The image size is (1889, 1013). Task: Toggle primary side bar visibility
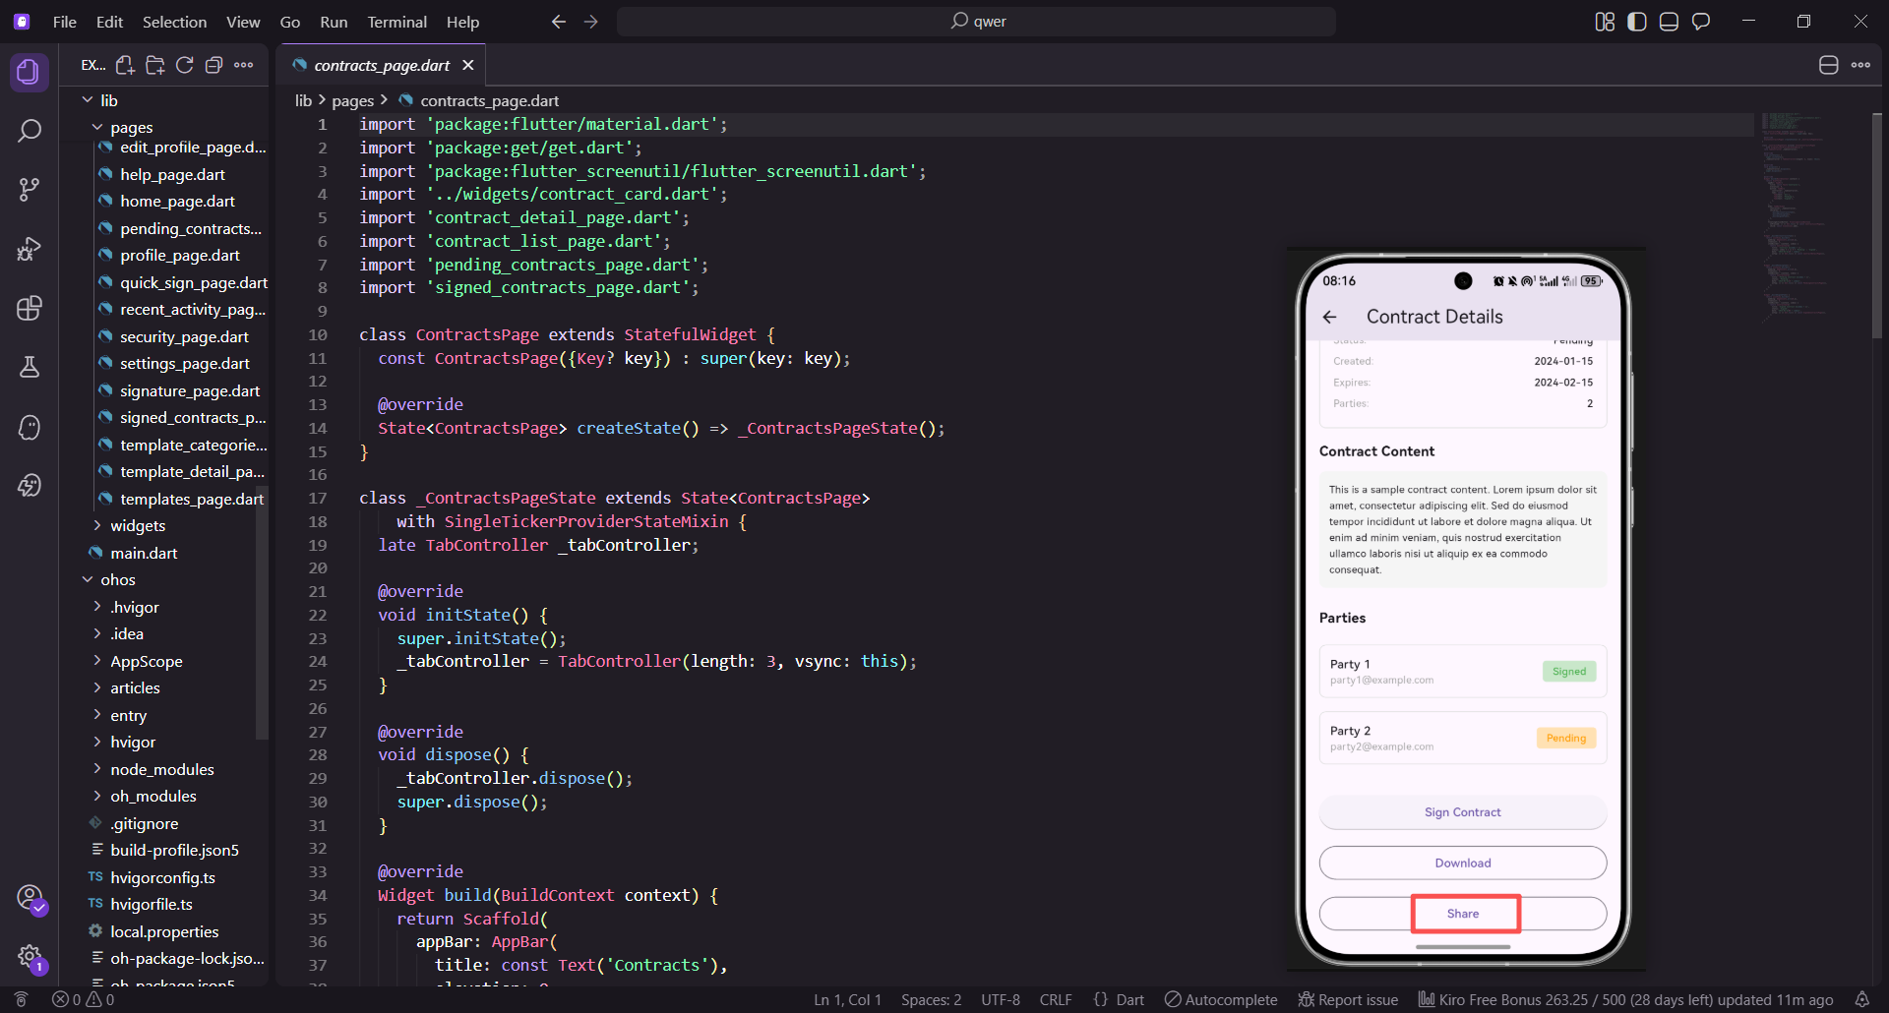1637,22
